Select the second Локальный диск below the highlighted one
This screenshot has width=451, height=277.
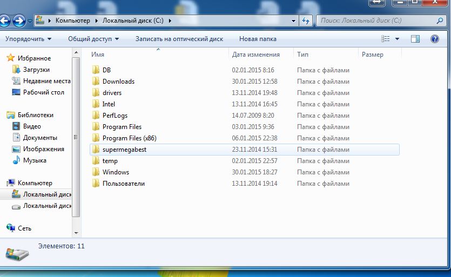[x=47, y=206]
